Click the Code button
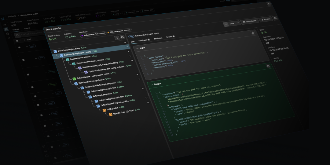Image resolution: width=330 pixels, height=165 pixels. pyautogui.click(x=232, y=24)
